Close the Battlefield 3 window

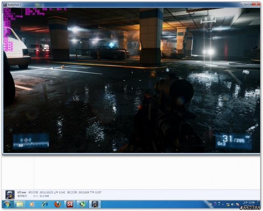256,4
